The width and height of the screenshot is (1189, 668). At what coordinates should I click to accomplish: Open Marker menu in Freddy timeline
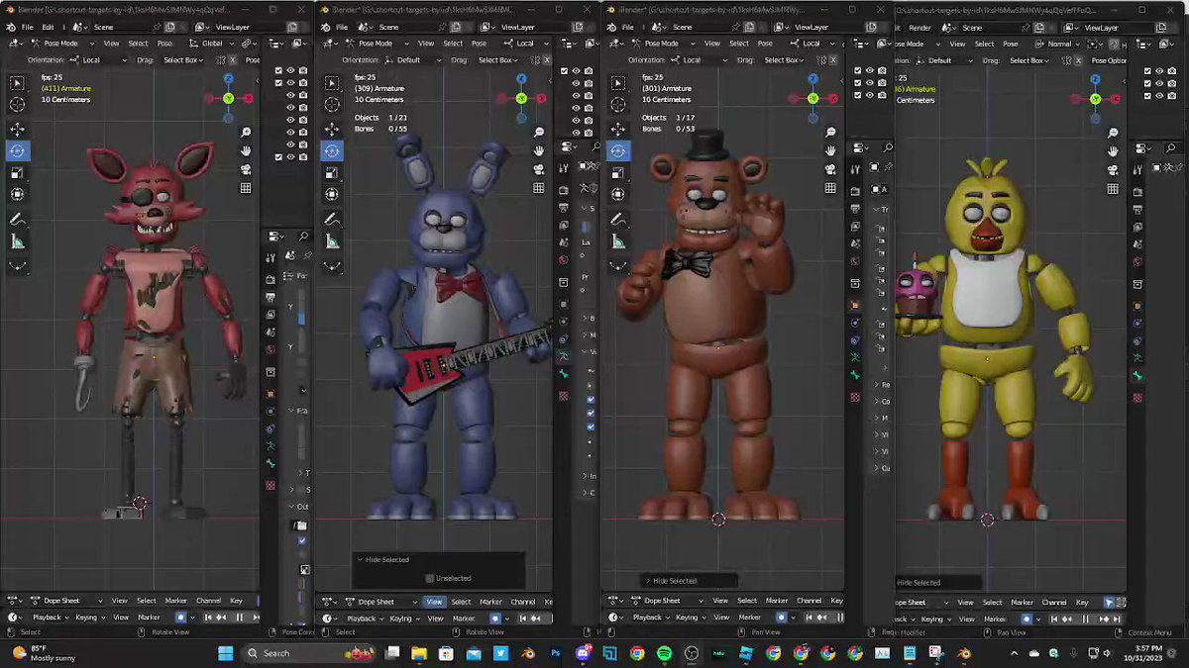750,618
